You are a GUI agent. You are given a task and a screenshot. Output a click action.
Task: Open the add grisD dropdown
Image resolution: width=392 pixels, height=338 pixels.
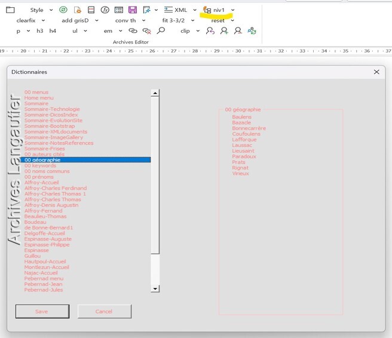click(97, 20)
